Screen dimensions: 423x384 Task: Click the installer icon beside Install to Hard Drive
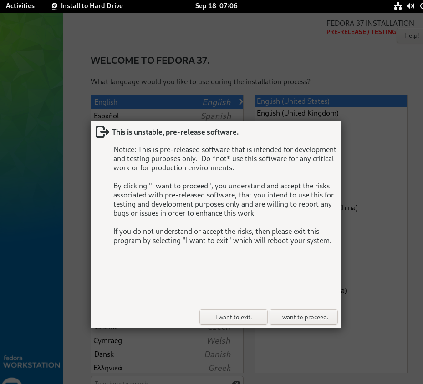[55, 6]
